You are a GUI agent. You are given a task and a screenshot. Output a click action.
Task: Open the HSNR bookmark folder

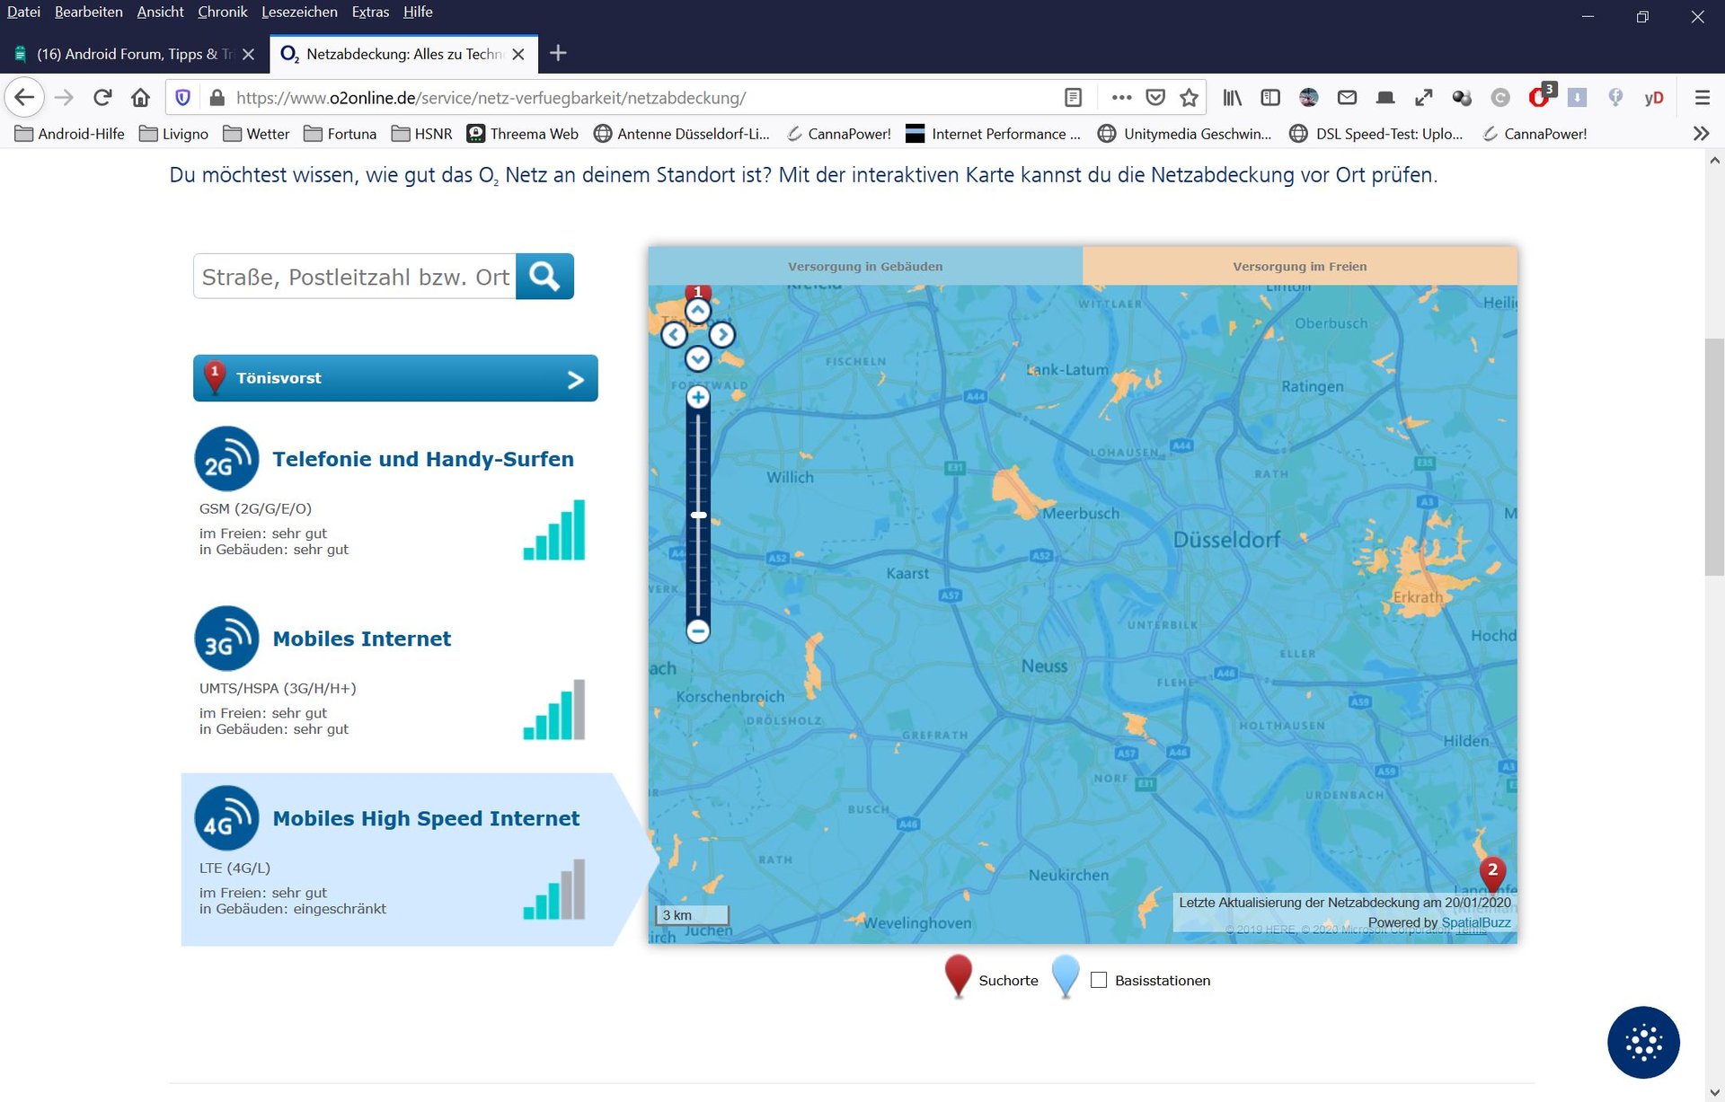point(422,134)
